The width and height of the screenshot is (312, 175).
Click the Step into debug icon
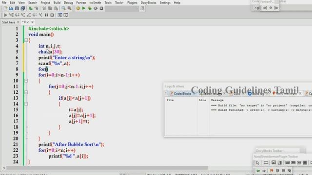[x=23, y=15]
